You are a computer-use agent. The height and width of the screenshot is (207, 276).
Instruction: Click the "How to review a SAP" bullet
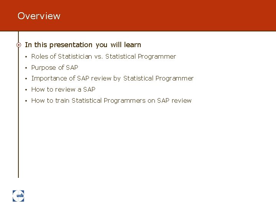point(63,90)
